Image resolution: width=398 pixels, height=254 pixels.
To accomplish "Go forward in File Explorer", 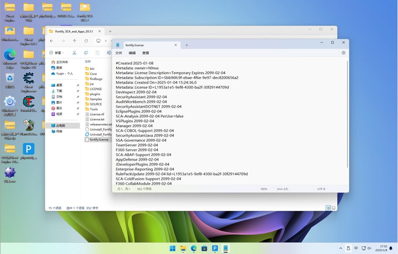I will click(63, 41).
